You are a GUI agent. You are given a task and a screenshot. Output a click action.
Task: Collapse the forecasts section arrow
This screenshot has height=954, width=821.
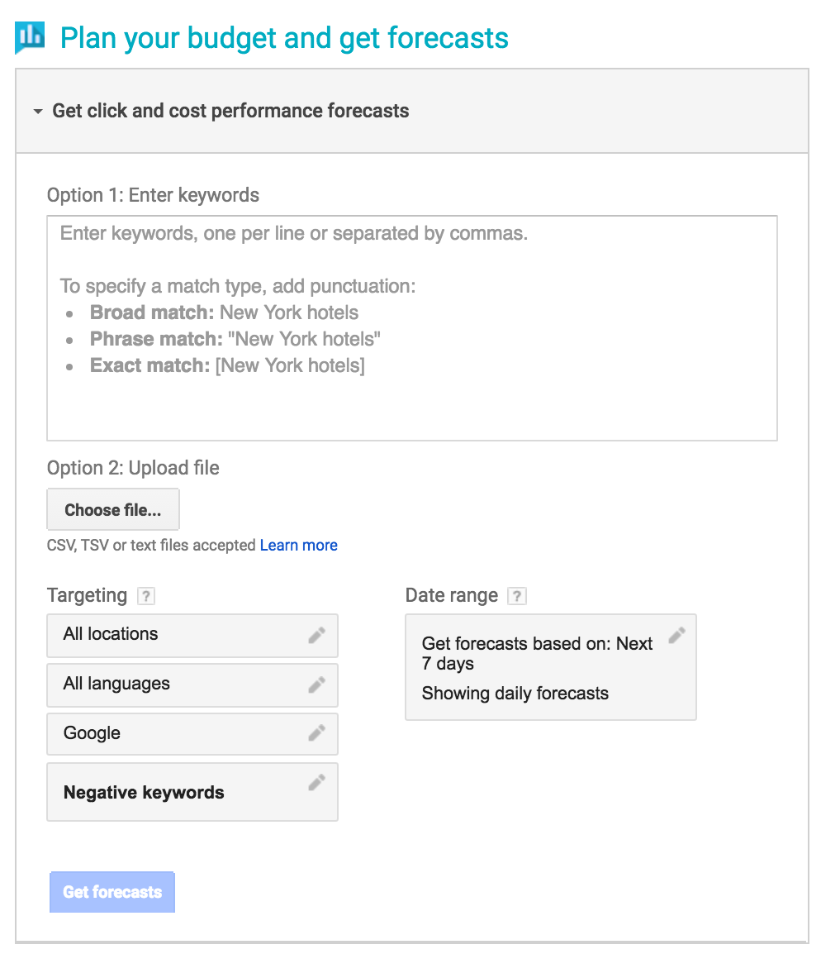pos(38,112)
